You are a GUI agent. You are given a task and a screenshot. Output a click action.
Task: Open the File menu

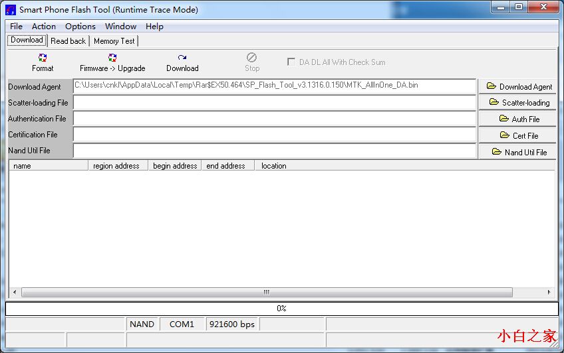[16, 26]
